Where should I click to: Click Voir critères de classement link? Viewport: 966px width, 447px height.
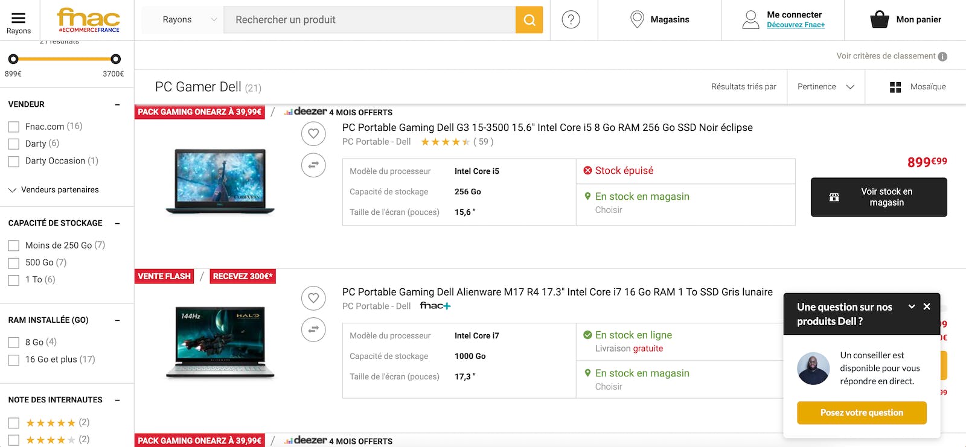(886, 56)
